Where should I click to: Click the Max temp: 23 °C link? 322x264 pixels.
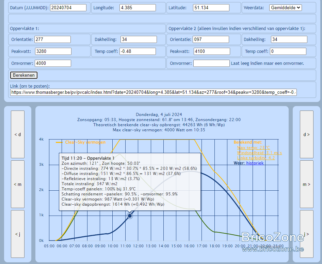pos(253,148)
